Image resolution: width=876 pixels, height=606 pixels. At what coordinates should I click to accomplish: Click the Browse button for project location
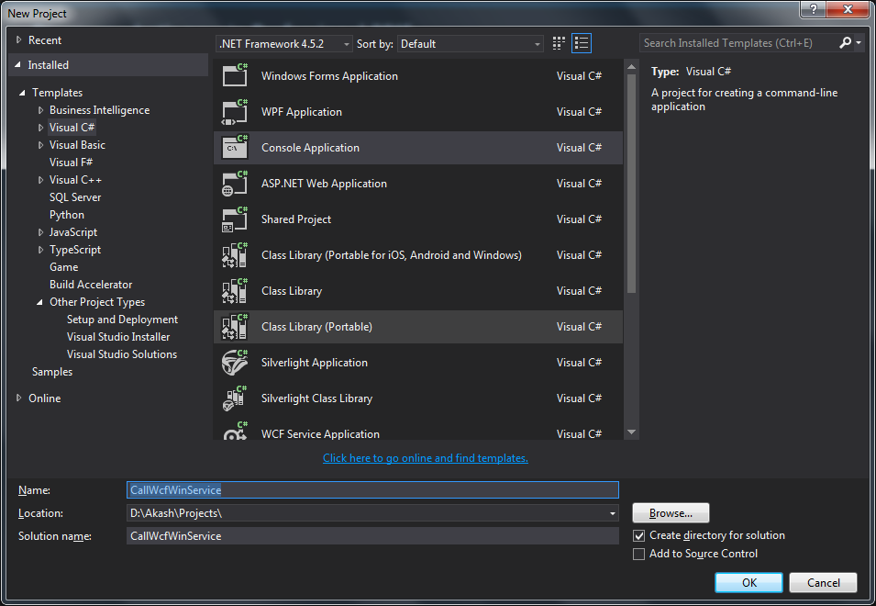[x=670, y=512]
